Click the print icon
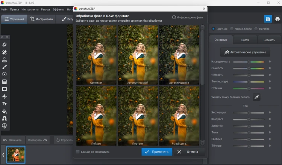 pyautogui.click(x=277, y=19)
